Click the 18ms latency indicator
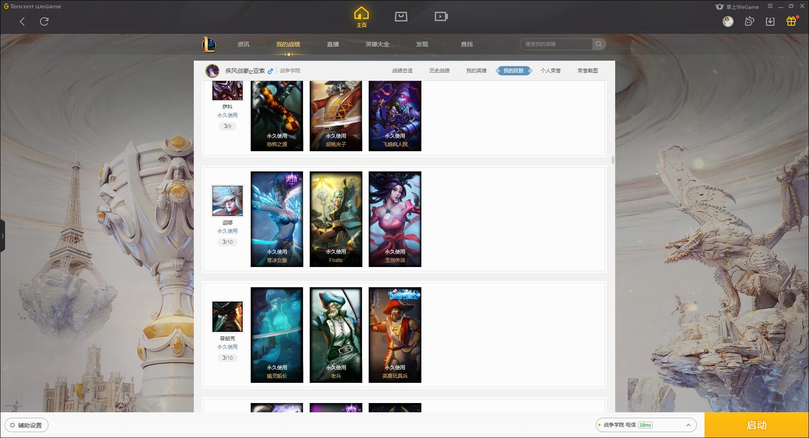The image size is (809, 438). 646,425
